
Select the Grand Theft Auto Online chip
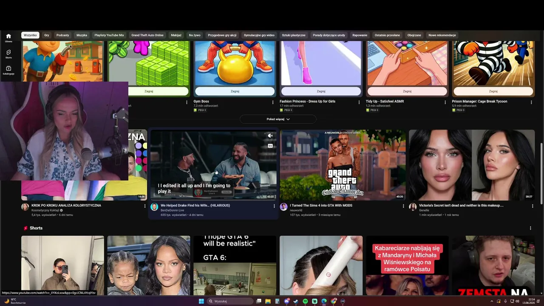(x=147, y=35)
